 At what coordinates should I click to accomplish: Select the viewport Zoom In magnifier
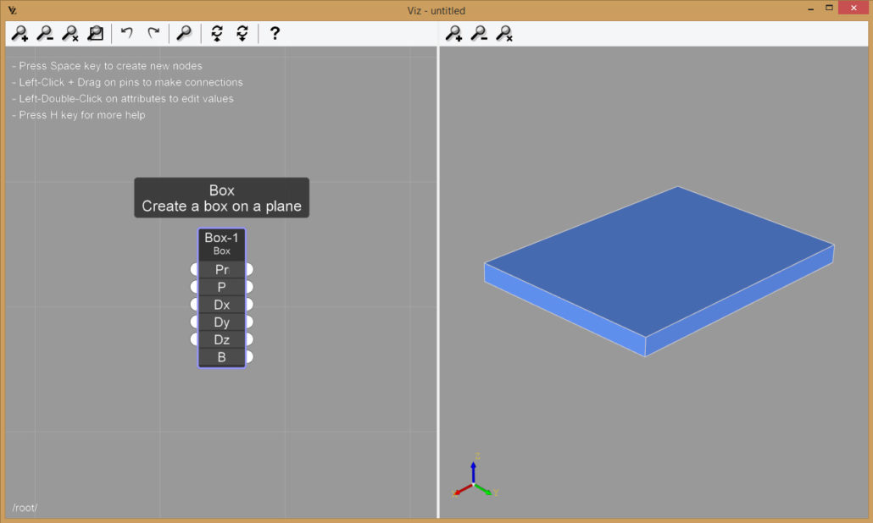(x=454, y=33)
